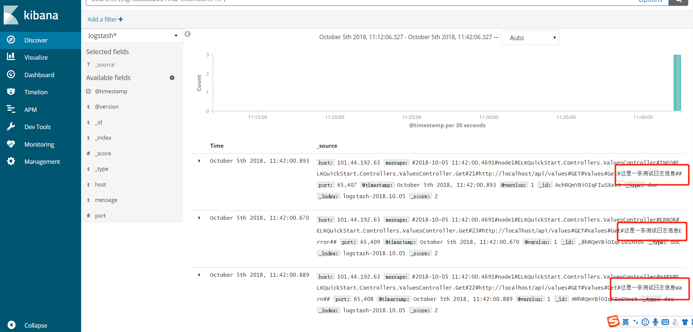Select the _id field
This screenshot has height=332, width=693.
99,122
